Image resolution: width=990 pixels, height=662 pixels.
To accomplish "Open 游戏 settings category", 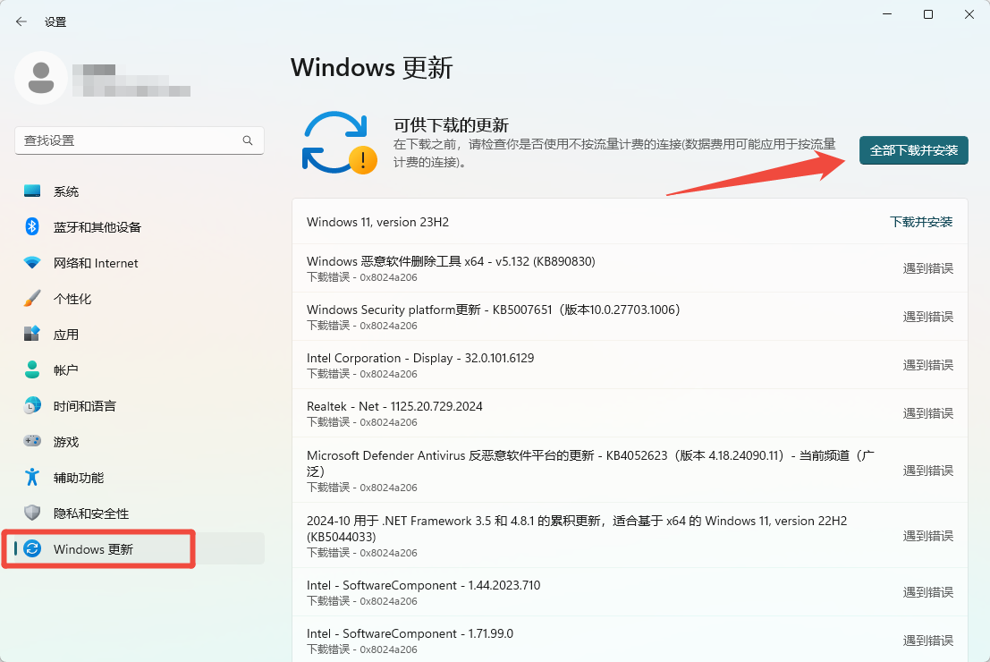I will click(x=139, y=442).
